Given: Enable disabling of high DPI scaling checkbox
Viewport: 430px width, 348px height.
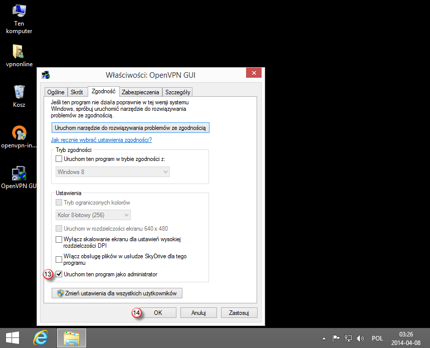Looking at the screenshot, I should (x=59, y=239).
